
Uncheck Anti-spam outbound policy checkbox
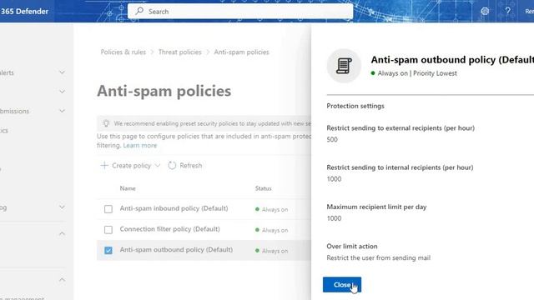pos(108,250)
